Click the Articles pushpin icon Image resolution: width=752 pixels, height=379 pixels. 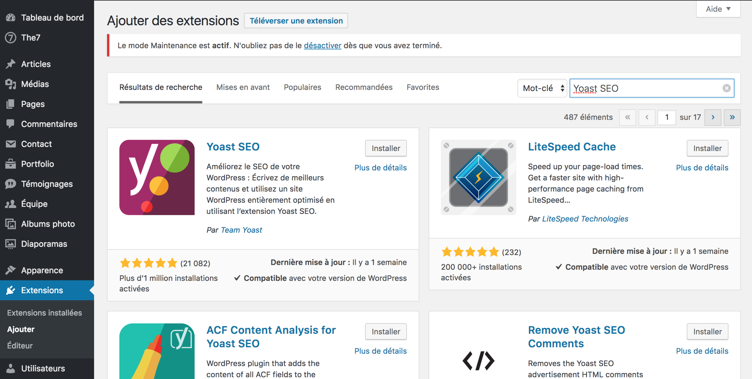point(11,64)
